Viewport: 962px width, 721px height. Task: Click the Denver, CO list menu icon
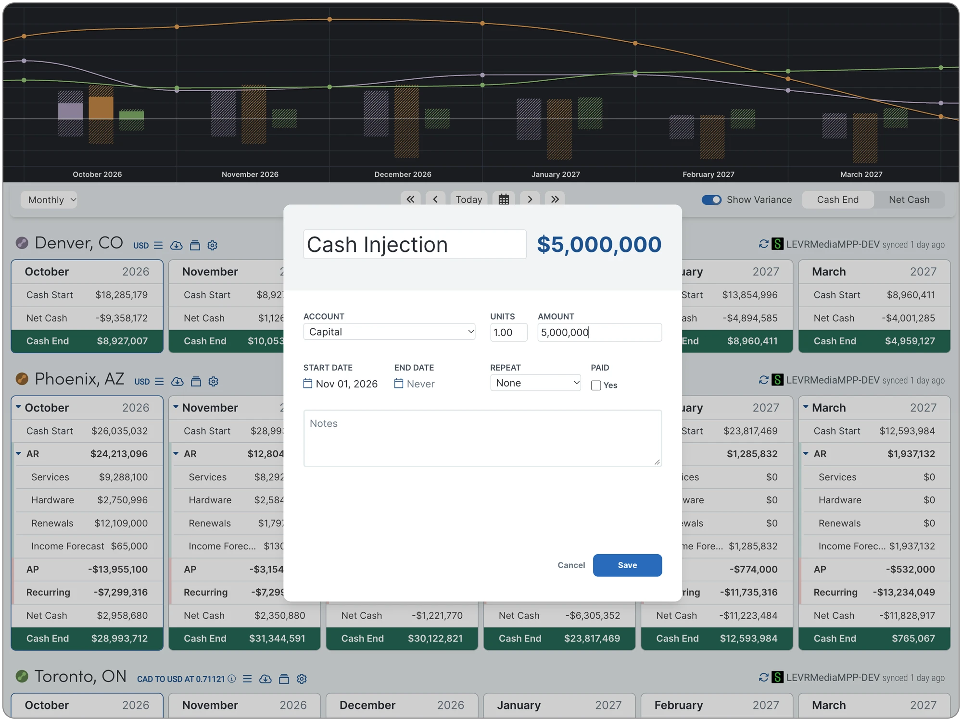158,245
